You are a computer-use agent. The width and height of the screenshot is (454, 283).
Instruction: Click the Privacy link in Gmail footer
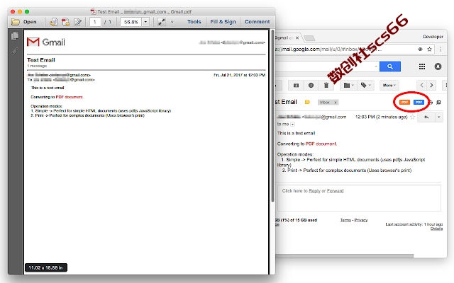(x=361, y=220)
